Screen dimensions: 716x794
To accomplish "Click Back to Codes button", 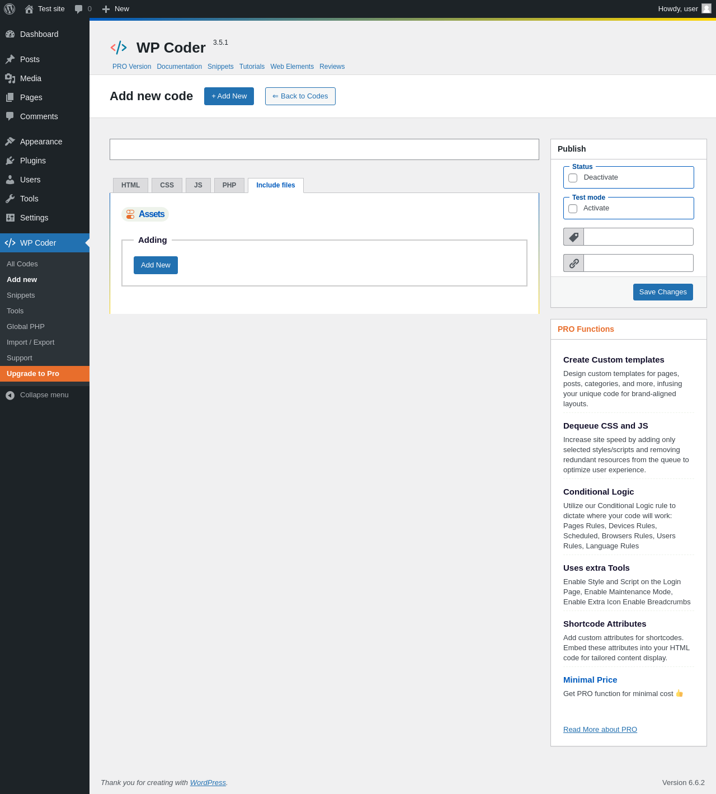I will [x=300, y=96].
